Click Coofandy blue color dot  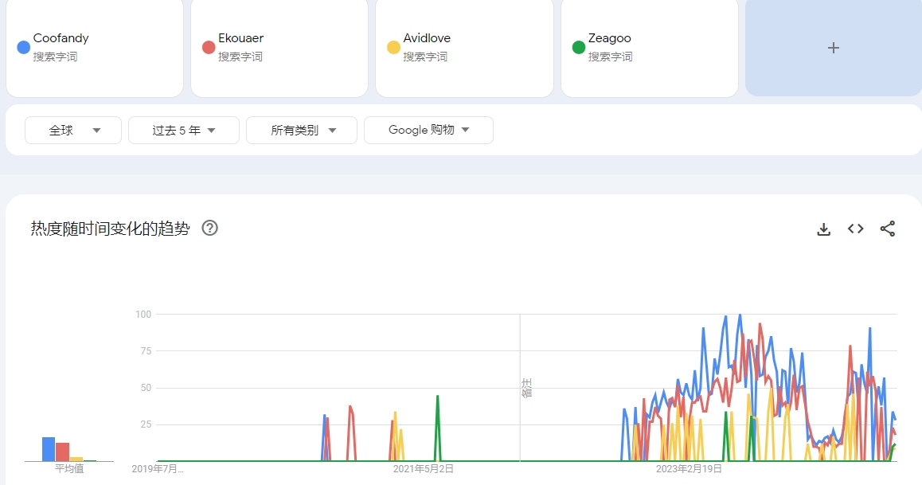(x=24, y=48)
